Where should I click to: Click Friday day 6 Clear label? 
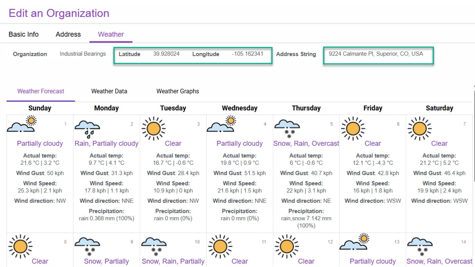373,143
